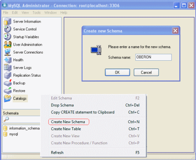Select the mysql schema

[x=14, y=134]
